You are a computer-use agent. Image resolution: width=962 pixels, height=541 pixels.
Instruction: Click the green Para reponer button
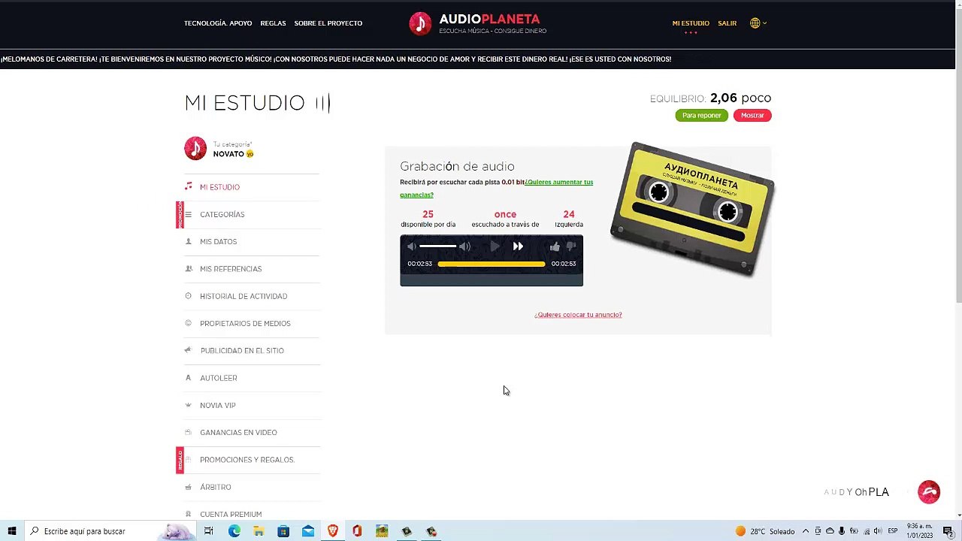[x=701, y=116]
